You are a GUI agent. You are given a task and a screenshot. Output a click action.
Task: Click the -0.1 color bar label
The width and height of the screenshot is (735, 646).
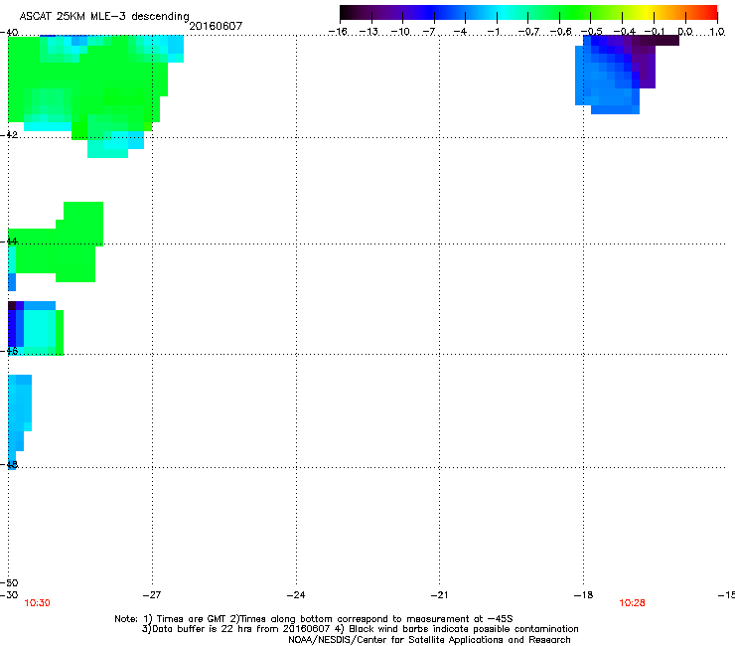655,32
